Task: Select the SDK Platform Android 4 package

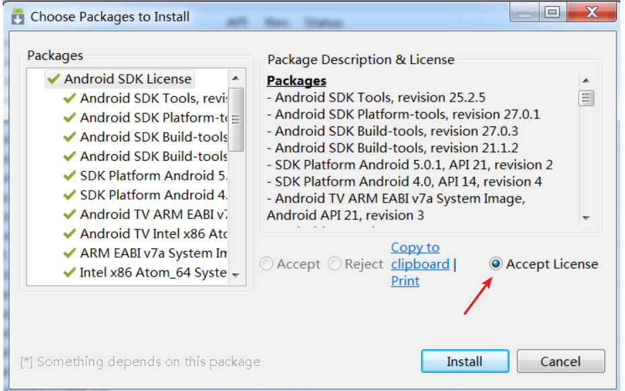Action: click(x=153, y=195)
